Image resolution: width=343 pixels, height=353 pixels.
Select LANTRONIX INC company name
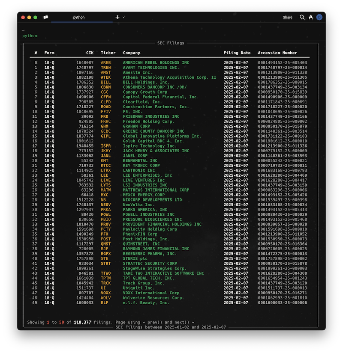pyautogui.click(x=139, y=170)
